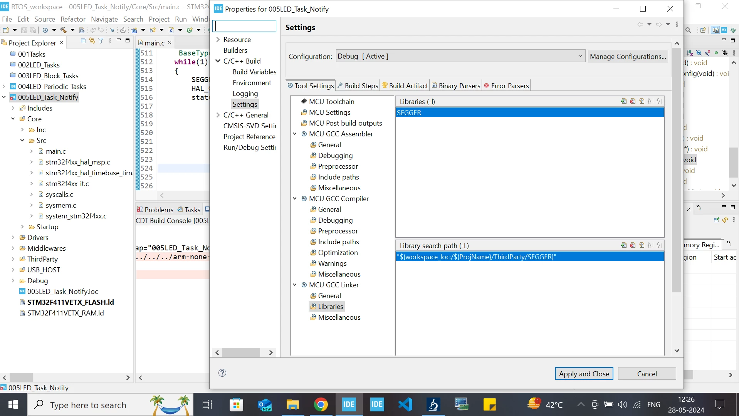The width and height of the screenshot is (739, 416).
Task: Click the Collapse All icon in Project Explorer
Action: (x=83, y=41)
